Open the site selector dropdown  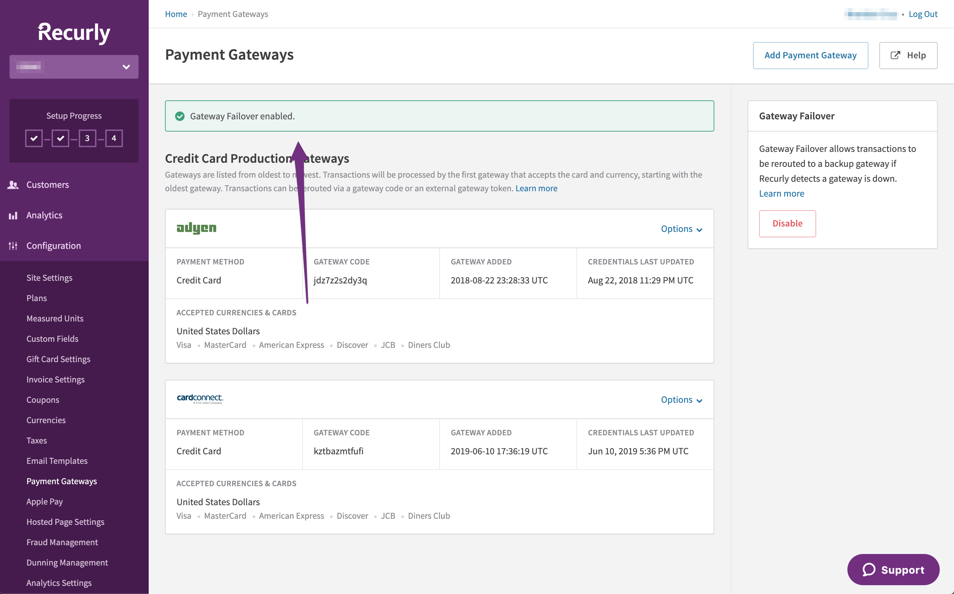74,67
